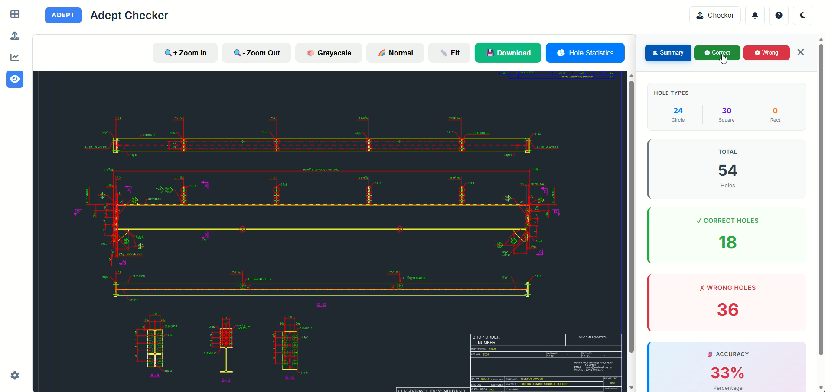Select the viewer eye icon in sidebar
This screenshot has width=825, height=392.
[14, 79]
